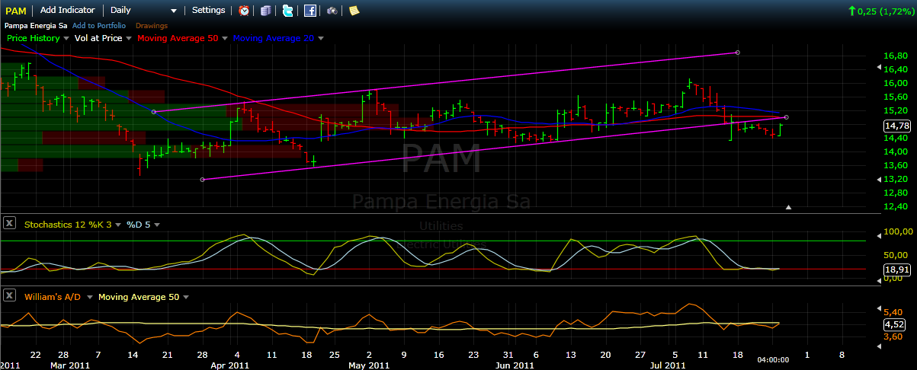Image resolution: width=917 pixels, height=370 pixels.
Task: Click the May 2011 date axis label
Action: tap(368, 365)
